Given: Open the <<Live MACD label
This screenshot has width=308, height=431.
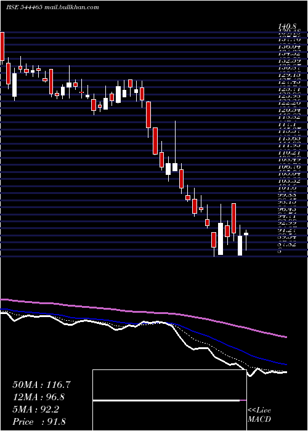Looking at the screenshot, I should point(259,415).
